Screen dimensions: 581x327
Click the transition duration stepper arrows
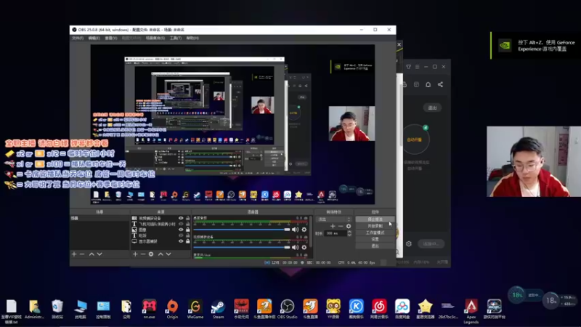coord(349,233)
